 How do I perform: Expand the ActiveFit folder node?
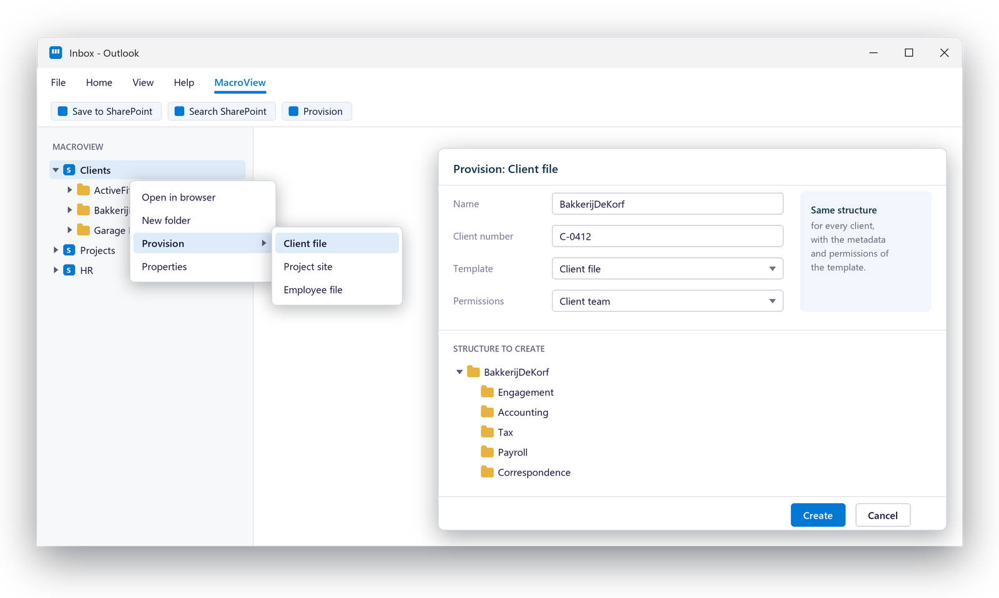tap(69, 190)
